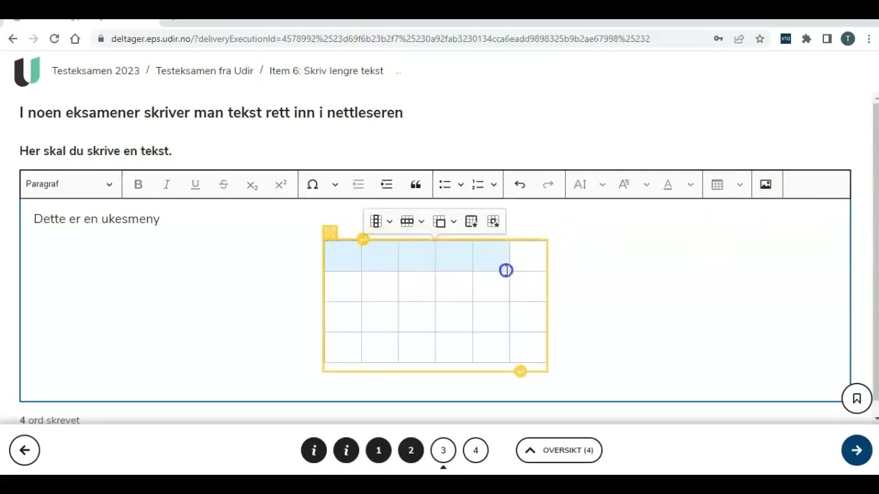Insert a numbered list

tap(478, 185)
